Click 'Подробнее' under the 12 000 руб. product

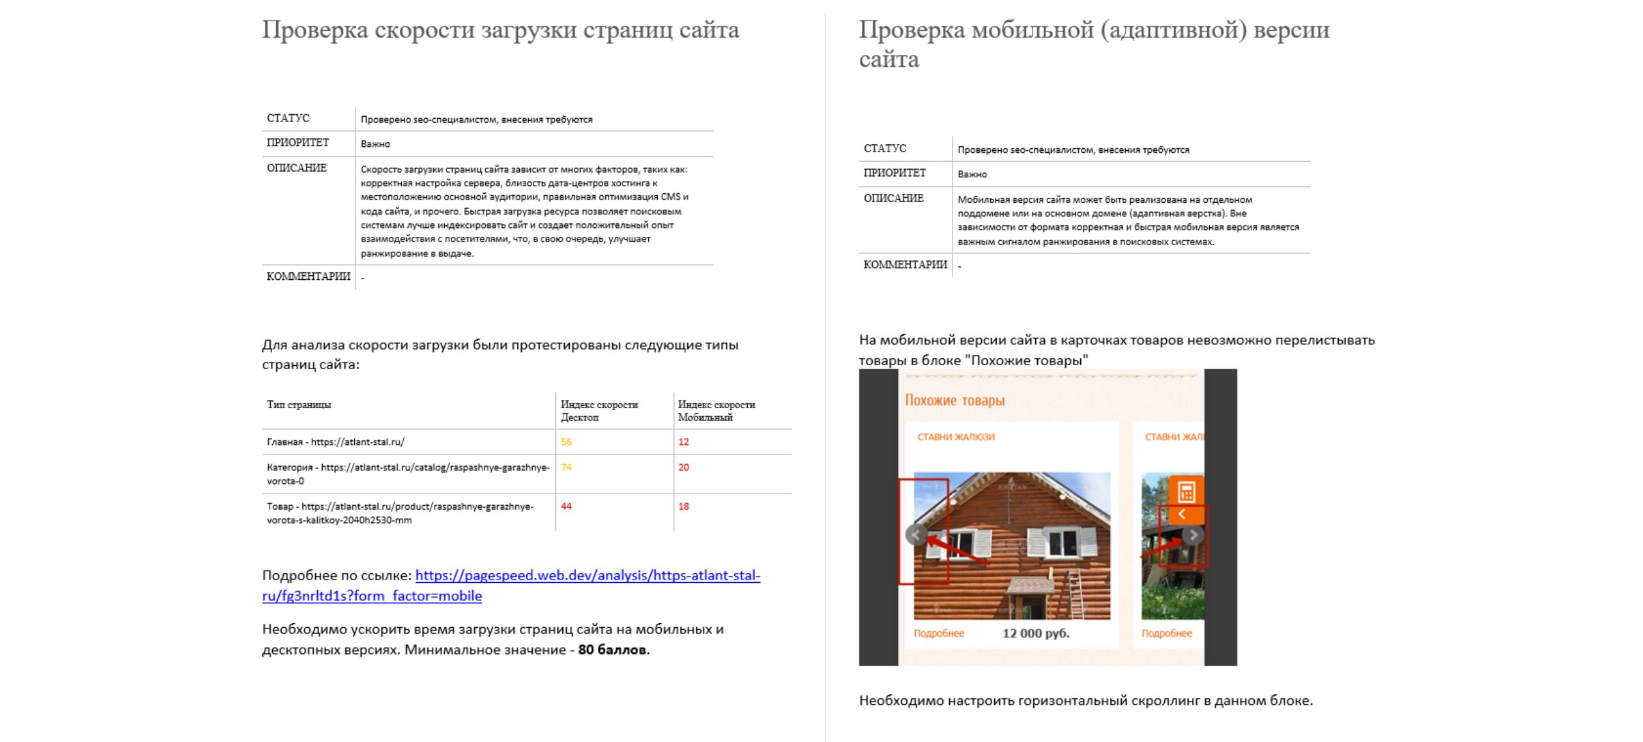(x=938, y=634)
